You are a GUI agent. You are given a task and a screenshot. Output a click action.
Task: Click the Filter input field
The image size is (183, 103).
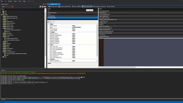tap(8, 7)
